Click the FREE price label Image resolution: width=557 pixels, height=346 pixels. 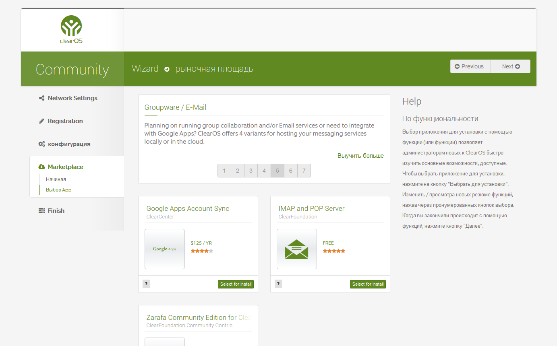pyautogui.click(x=328, y=243)
